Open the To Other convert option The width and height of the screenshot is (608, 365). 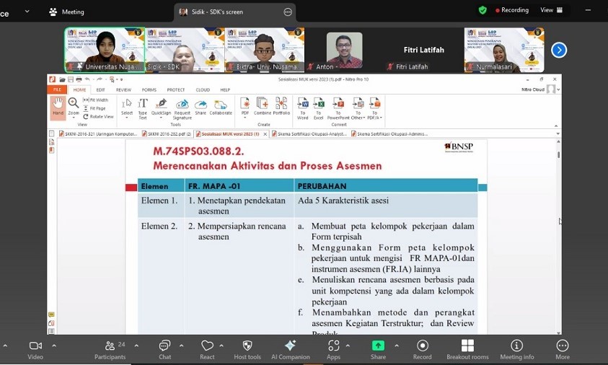(358, 108)
